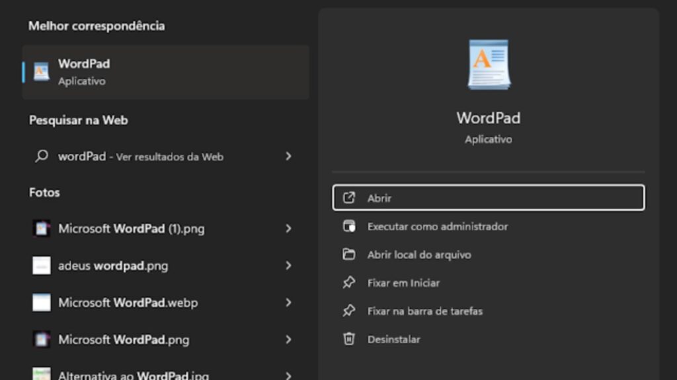
Task: Click the Fotos section heading
Action: point(44,193)
